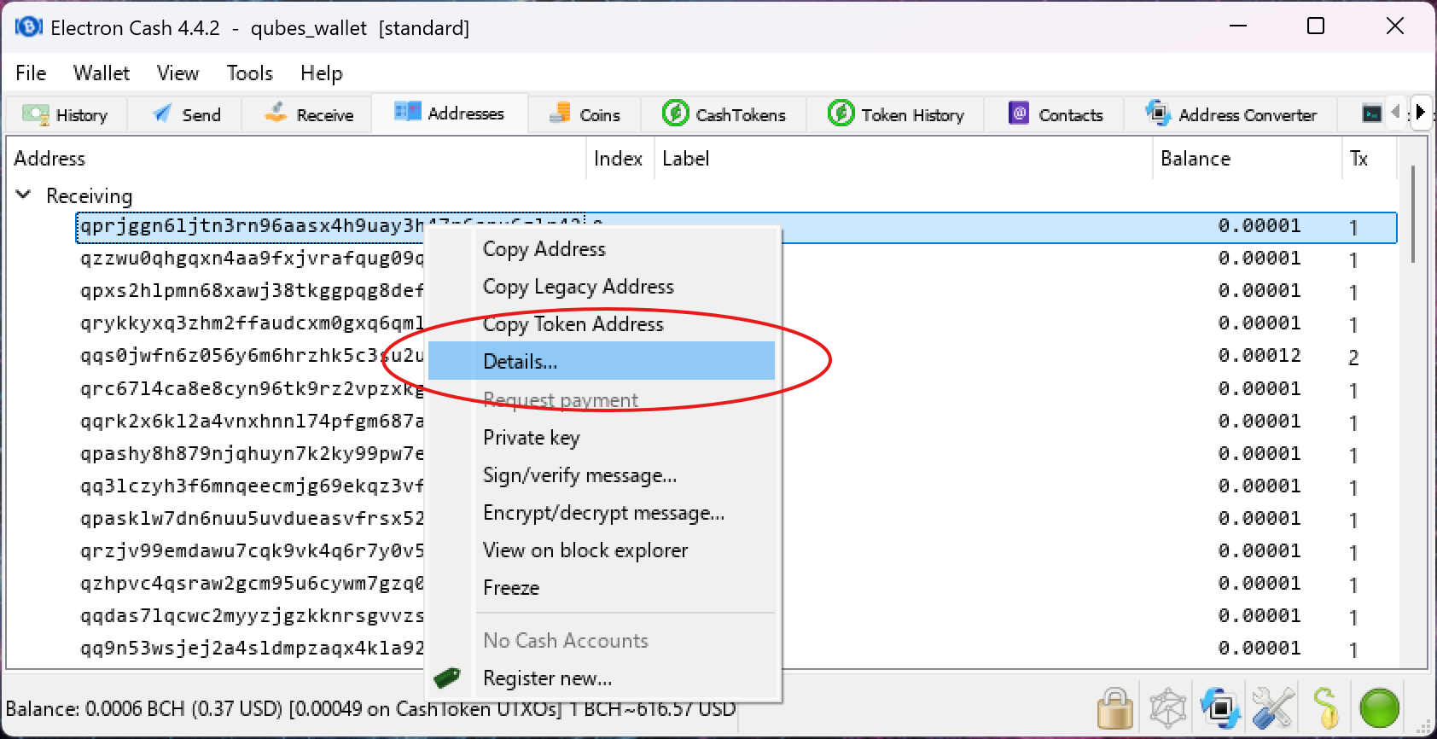Sort by the Balance column header
Image resolution: width=1437 pixels, height=739 pixels.
[1247, 159]
